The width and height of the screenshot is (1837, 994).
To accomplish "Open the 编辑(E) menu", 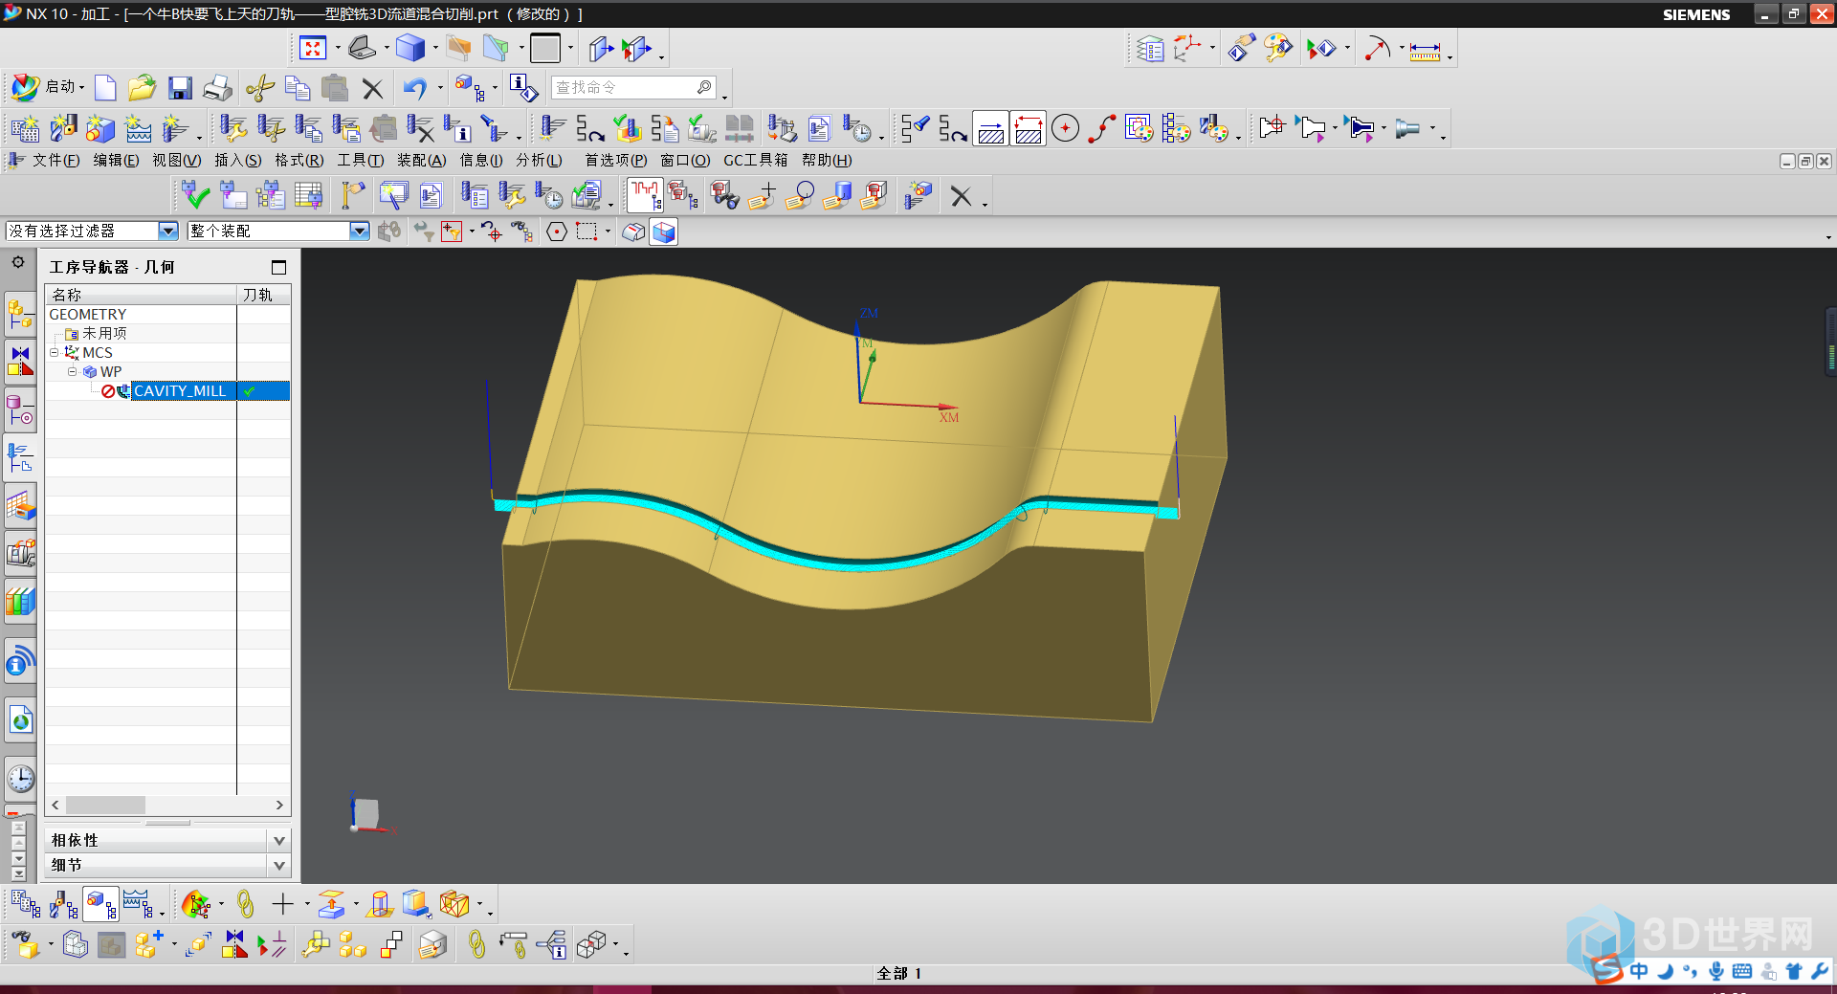I will 116,160.
